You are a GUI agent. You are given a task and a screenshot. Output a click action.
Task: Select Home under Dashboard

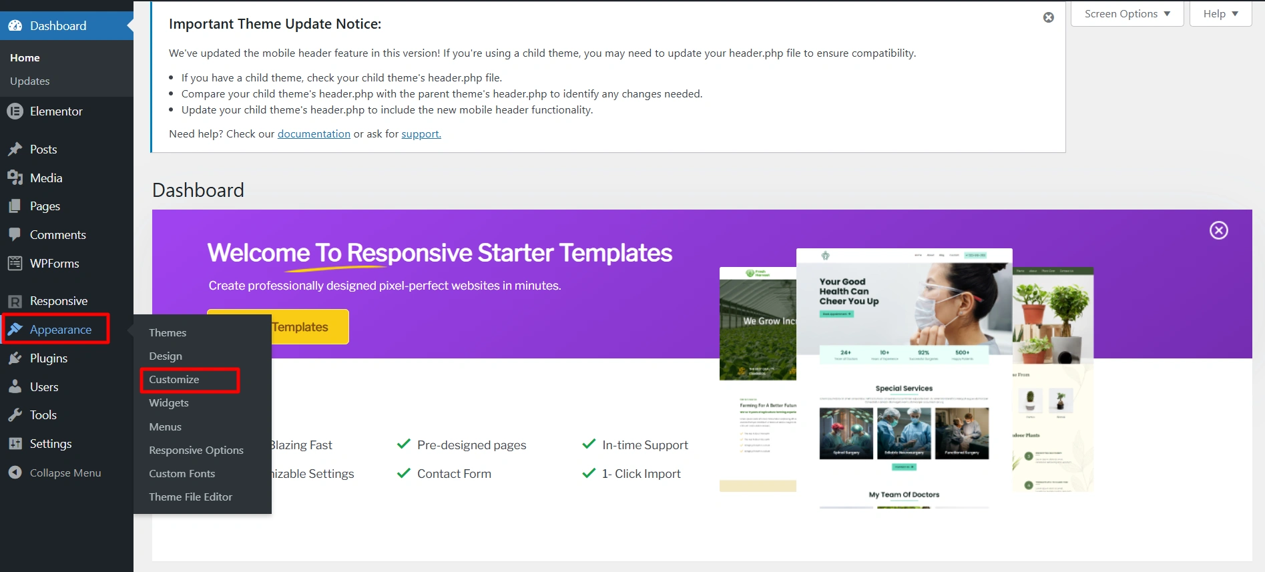[25, 58]
